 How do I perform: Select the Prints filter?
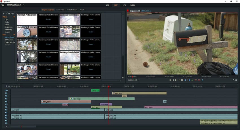pyautogui.click(x=6, y=22)
